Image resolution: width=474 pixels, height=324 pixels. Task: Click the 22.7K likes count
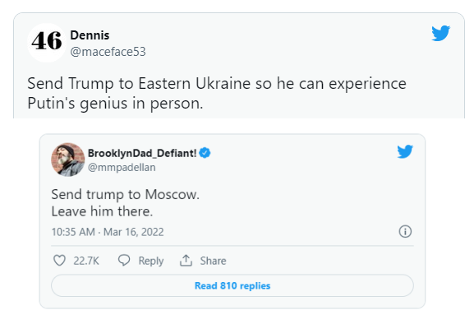(x=86, y=261)
